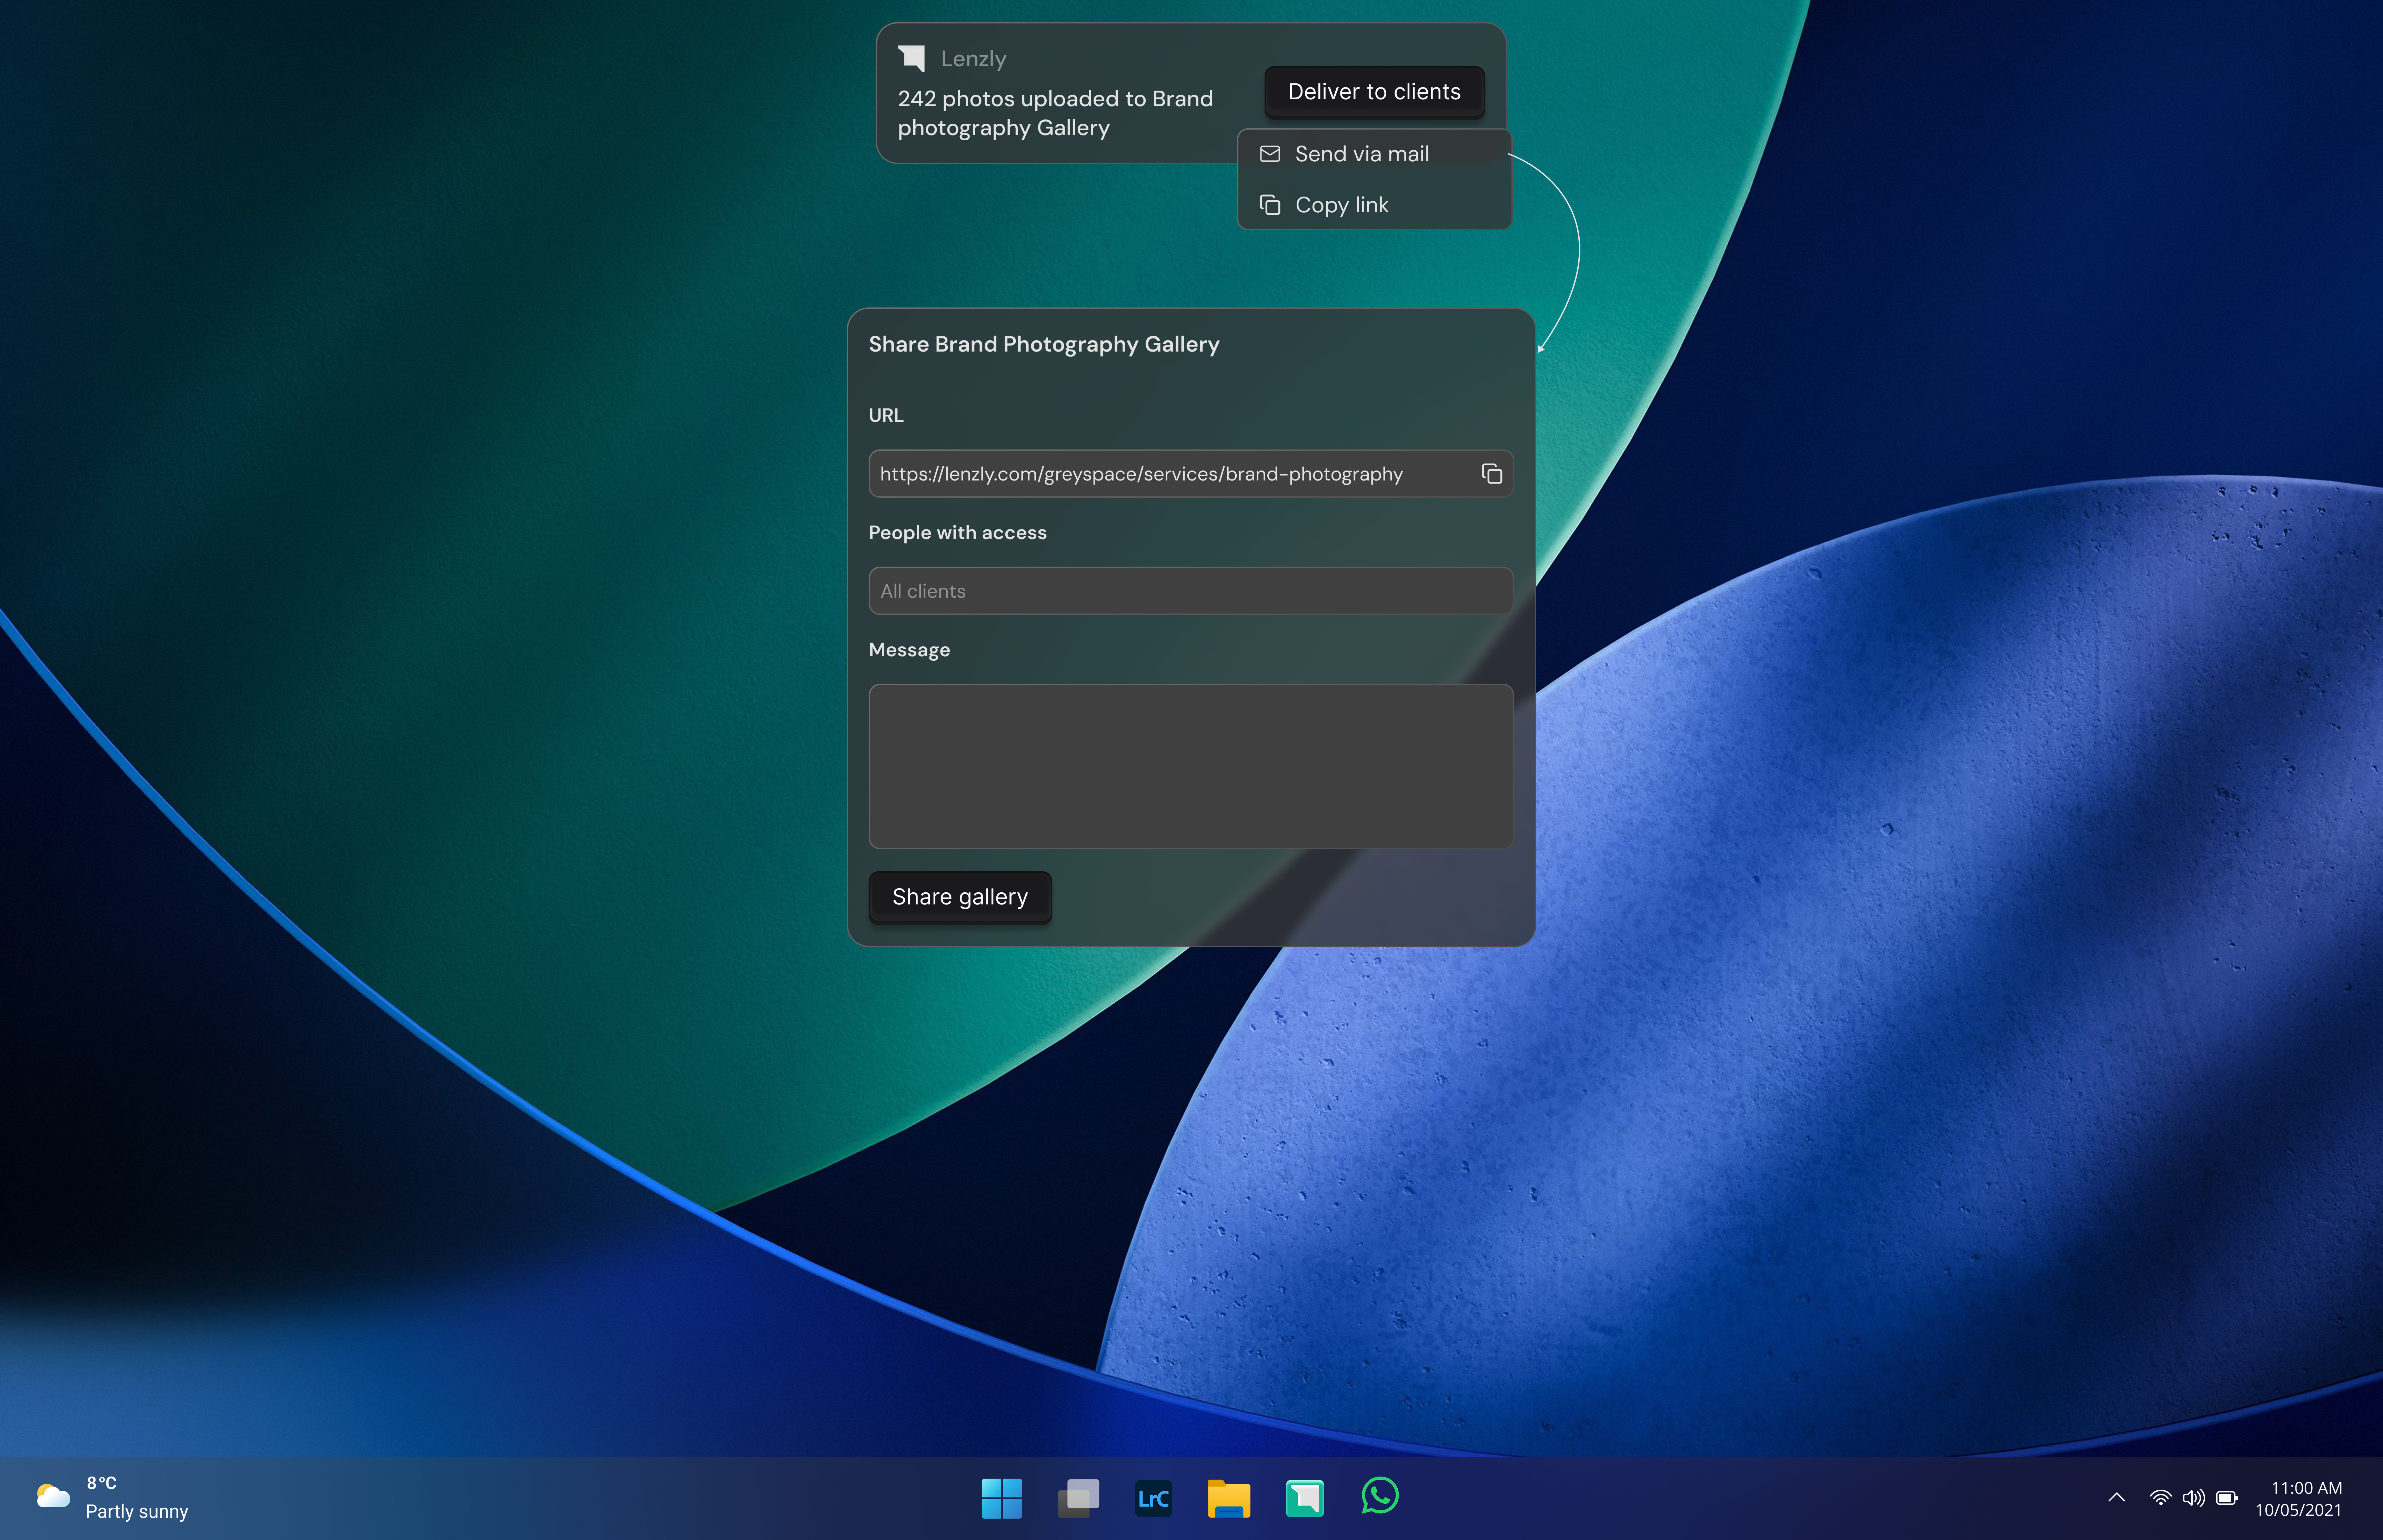The image size is (2383, 1540).
Task: Click the Share gallery button
Action: (960, 897)
